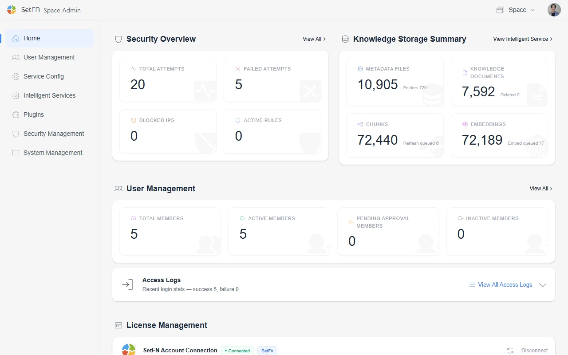Screen dimensions: 568x355
Task: Open Service Config sidebar item
Action: 50,76
